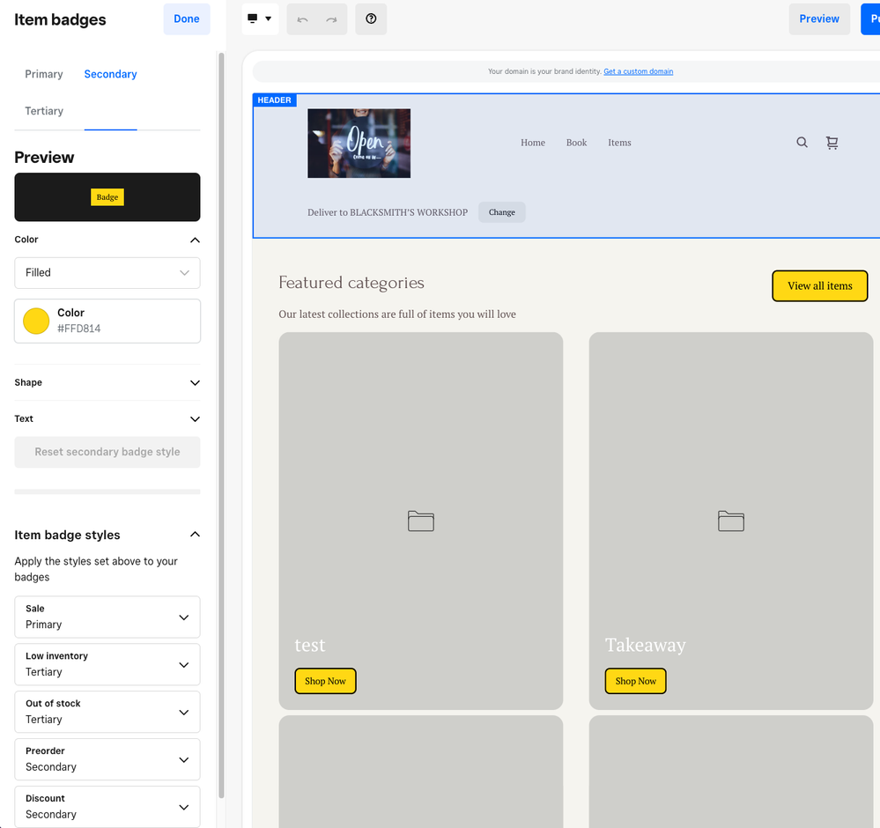Click the folder icon in test category
880x828 pixels.
pos(421,521)
